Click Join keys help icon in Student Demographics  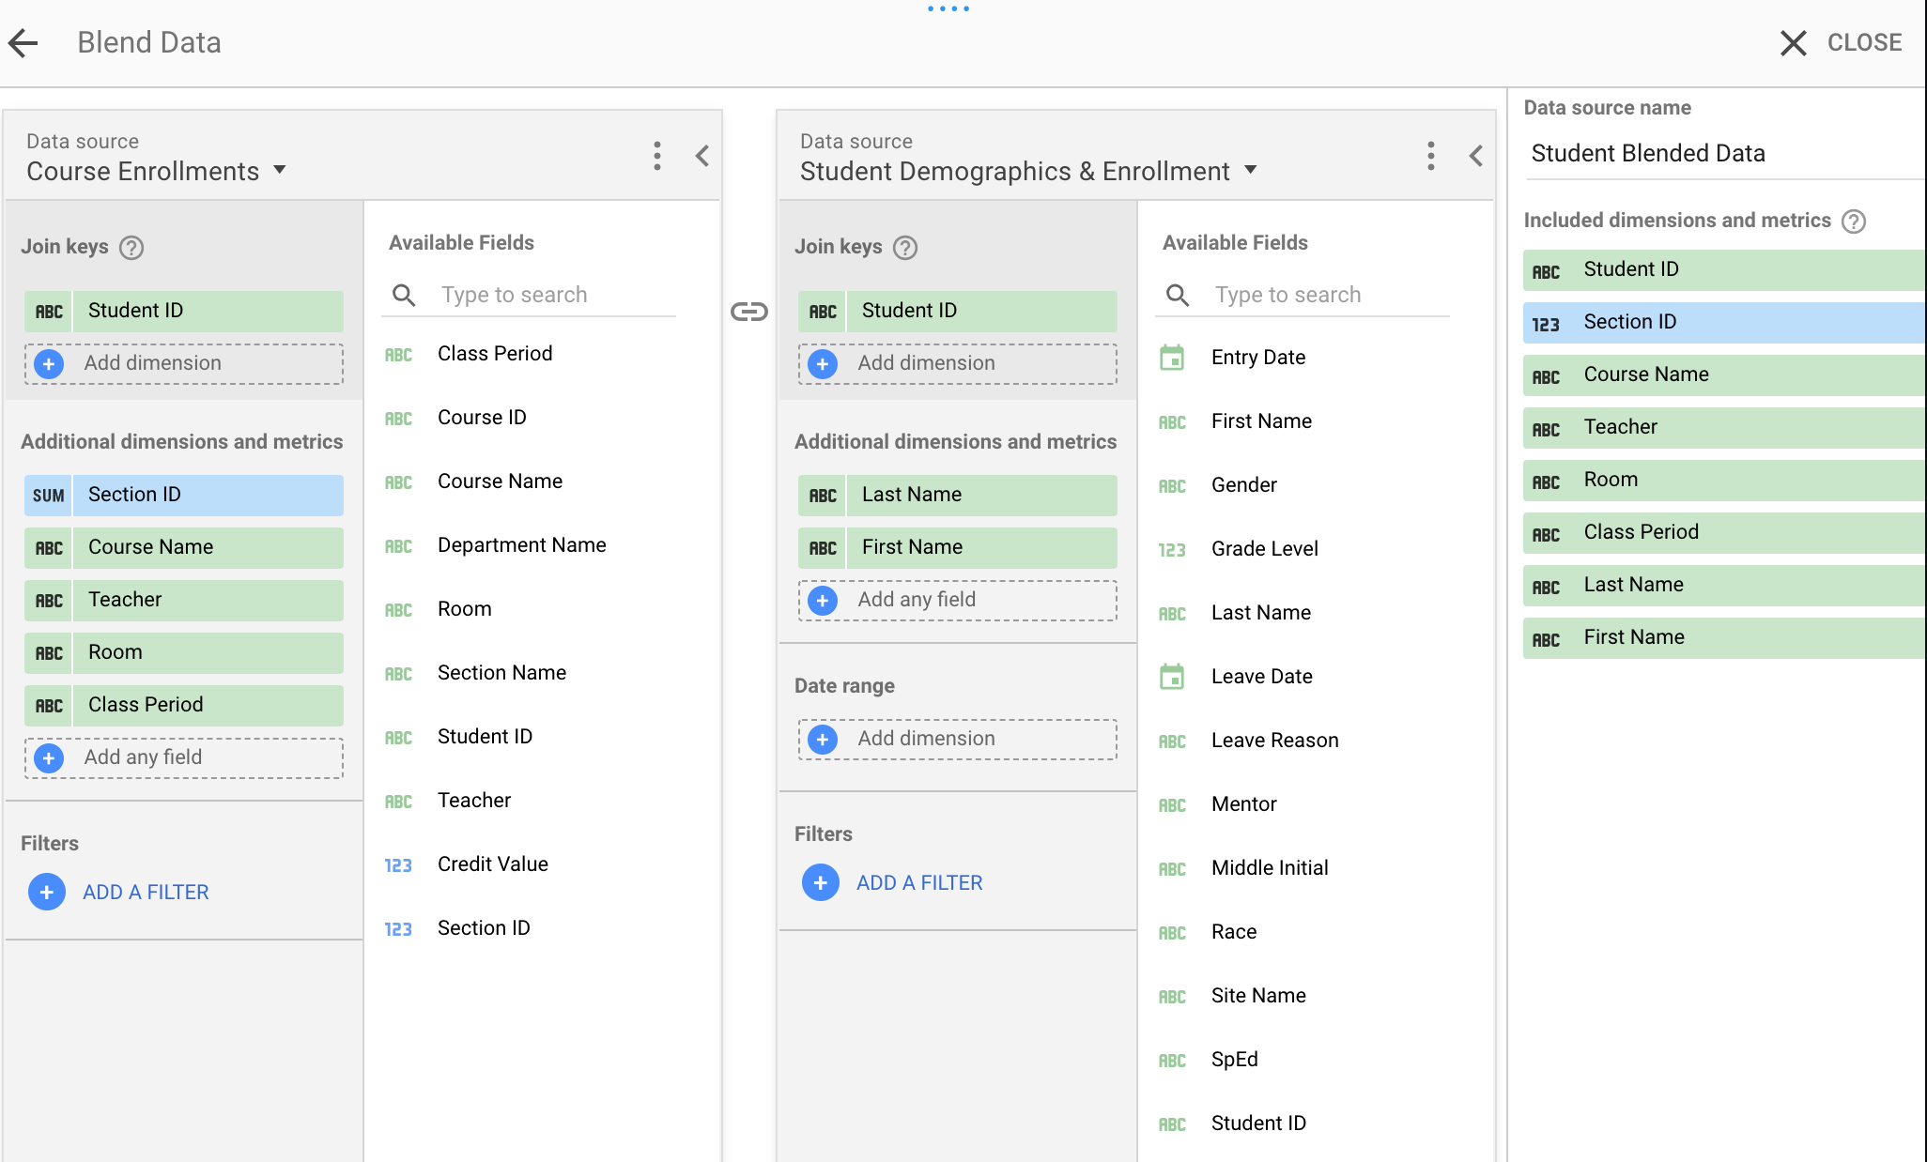click(905, 248)
